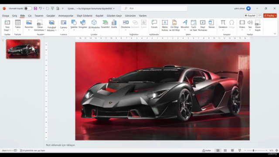
Task: Switch to Slide Sorter view icon
Action: (x=225, y=150)
